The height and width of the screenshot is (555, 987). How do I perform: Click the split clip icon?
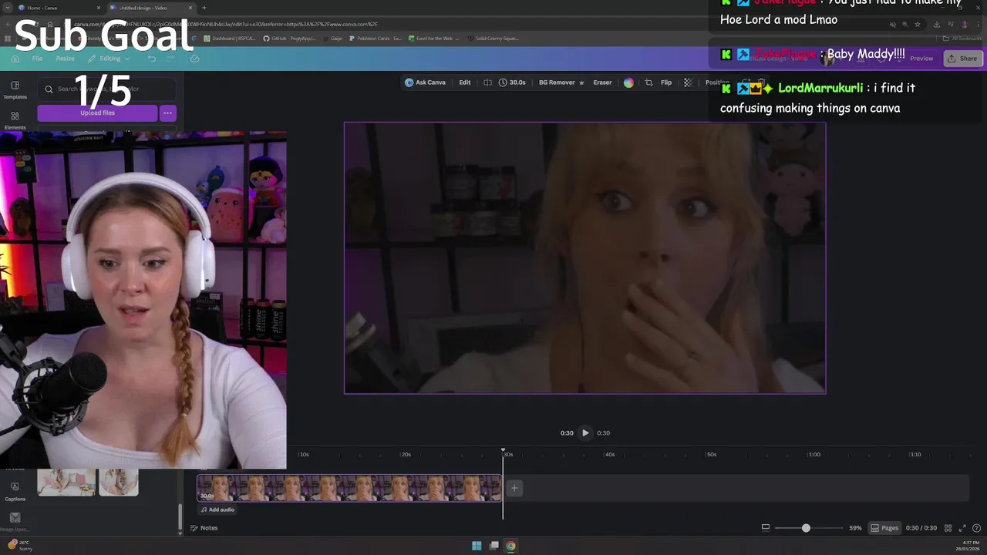coord(487,82)
